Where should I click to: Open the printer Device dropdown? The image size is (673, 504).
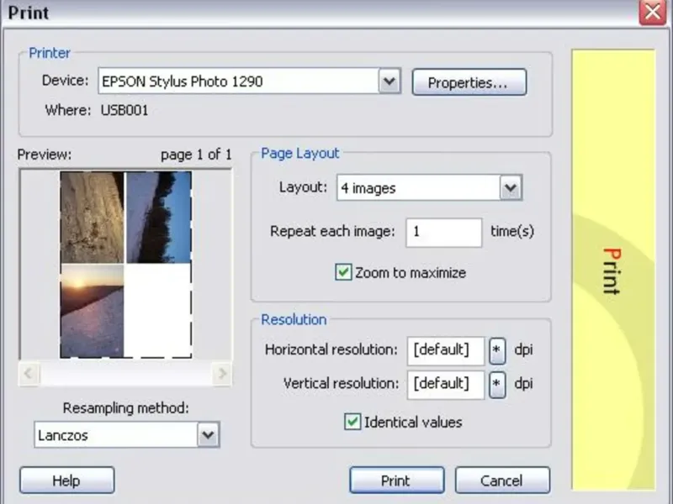coord(389,81)
